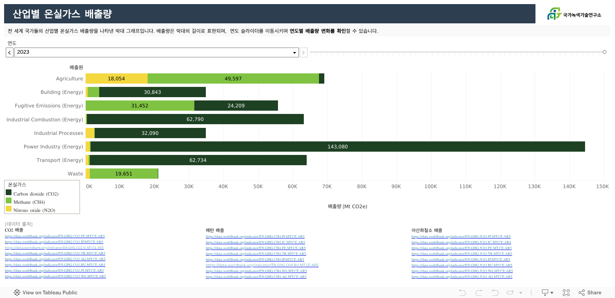This screenshot has height=298, width=615.
Task: Open the EN.GHG.N2O.IP.MT.CE.AR5 link
Action: [x=461, y=259]
